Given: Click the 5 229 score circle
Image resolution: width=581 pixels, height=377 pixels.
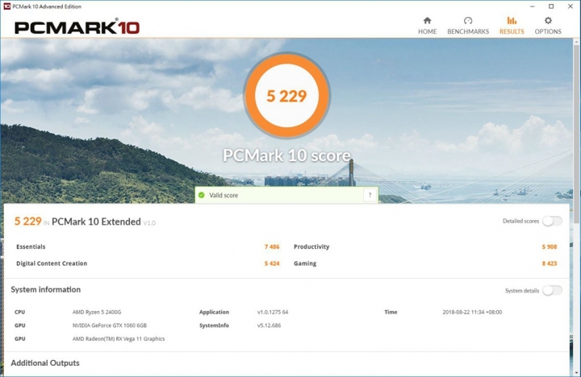Looking at the screenshot, I should pos(286,95).
